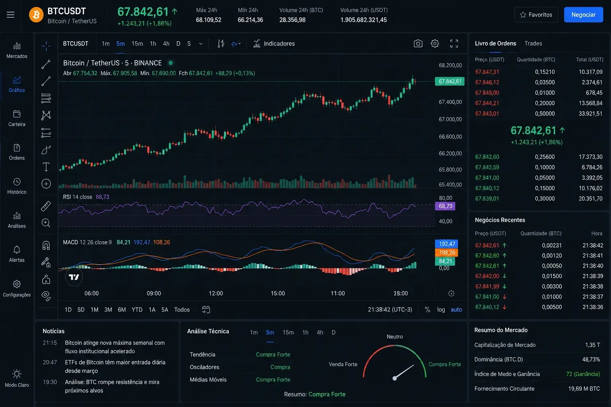611x407 pixels.
Task: Click the Negociar button
Action: (584, 15)
